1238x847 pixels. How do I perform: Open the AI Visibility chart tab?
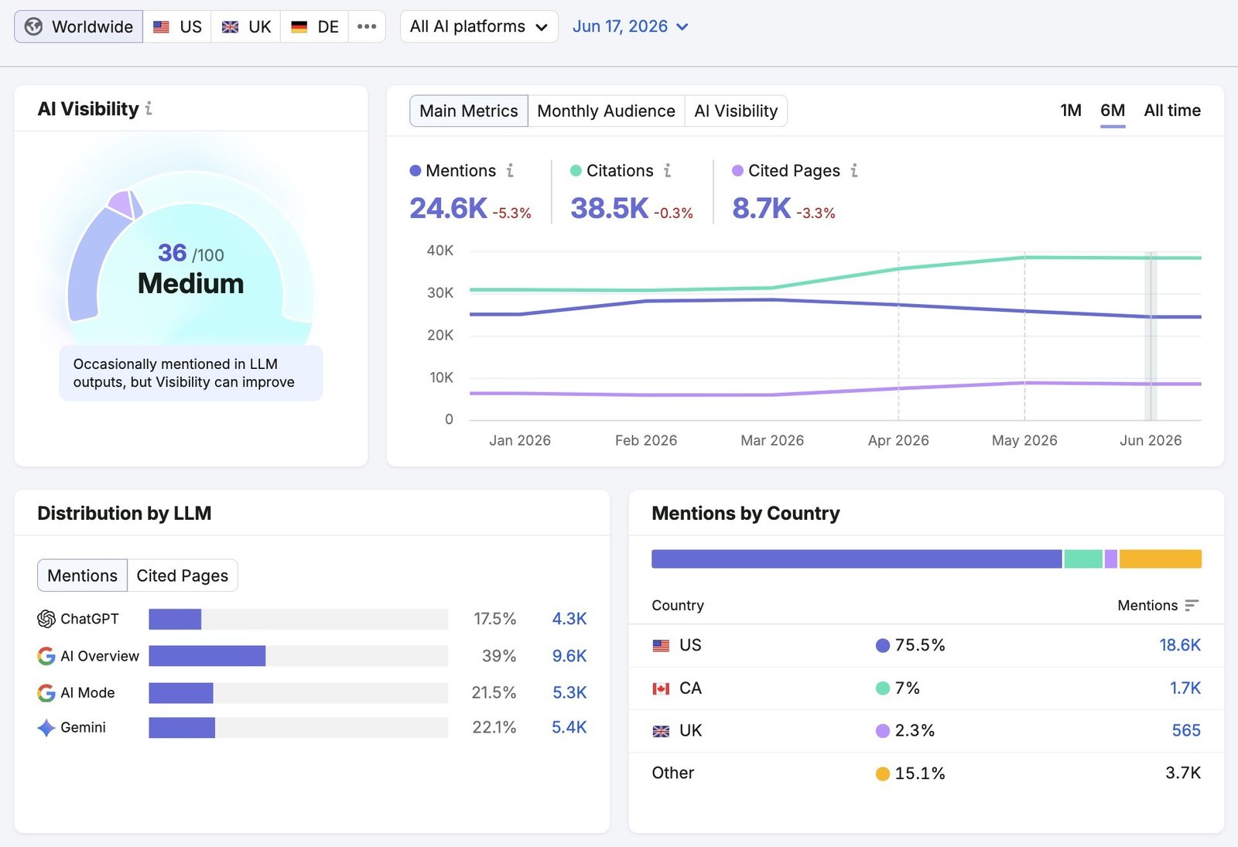tap(736, 111)
